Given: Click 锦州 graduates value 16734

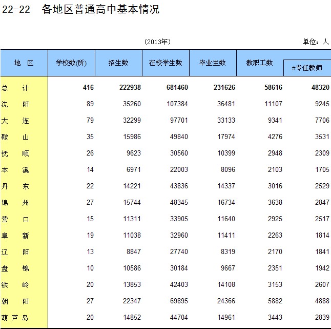Looking at the screenshot, I should pyautogui.click(x=226, y=202).
